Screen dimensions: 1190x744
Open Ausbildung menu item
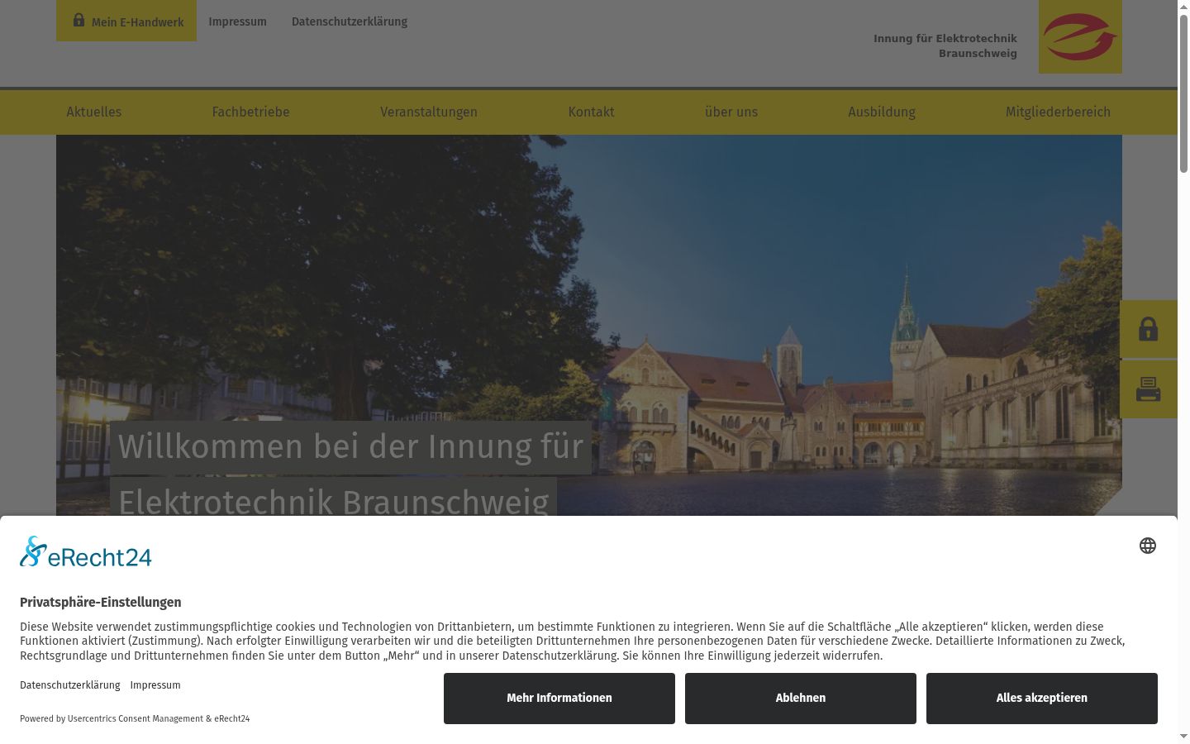point(882,112)
